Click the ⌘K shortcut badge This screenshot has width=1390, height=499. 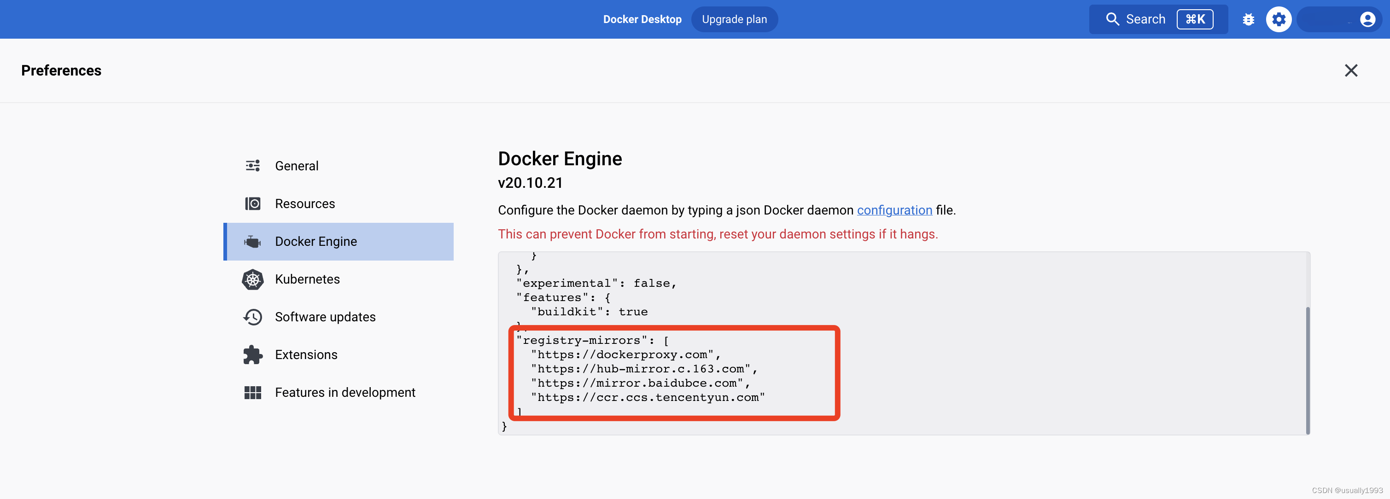click(1195, 19)
